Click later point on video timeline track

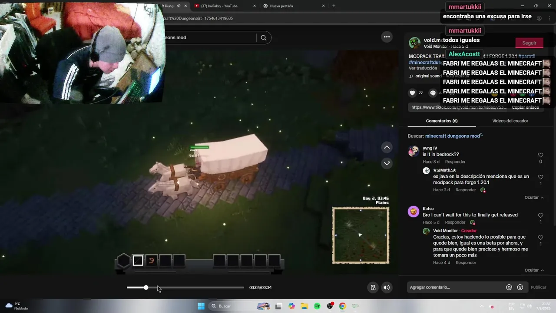[x=195, y=287]
